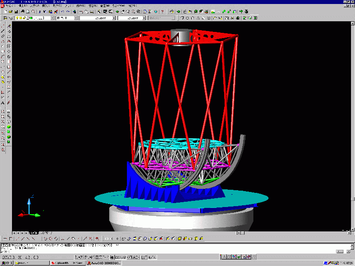Click the Pan Realtime hand icon
This screenshot has width=355, height=266.
tap(122, 12)
